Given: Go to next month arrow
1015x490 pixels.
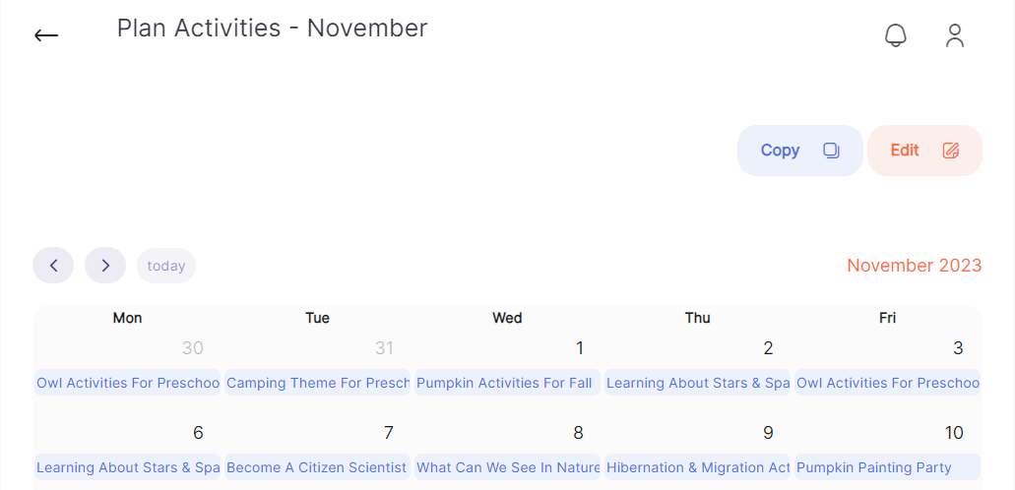Looking at the screenshot, I should (105, 266).
